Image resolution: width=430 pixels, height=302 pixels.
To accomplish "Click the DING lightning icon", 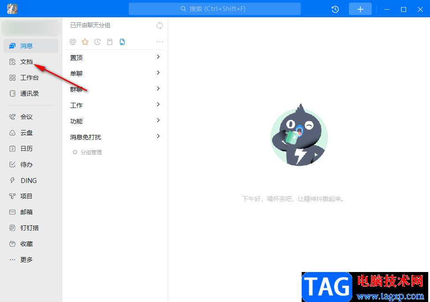I will [12, 180].
